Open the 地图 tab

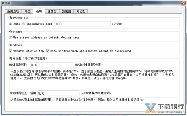pos(27,11)
